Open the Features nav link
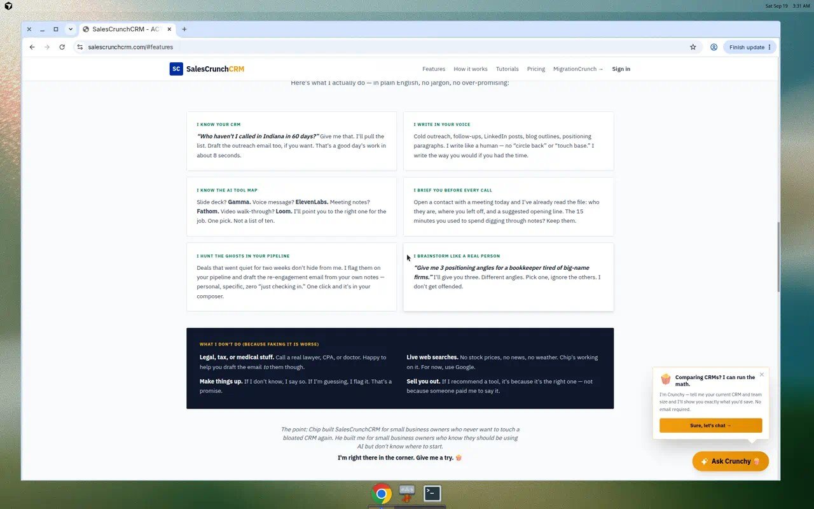 pyautogui.click(x=434, y=69)
